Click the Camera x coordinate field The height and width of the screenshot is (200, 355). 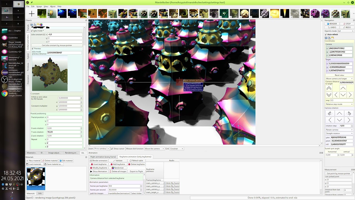pos(341,48)
